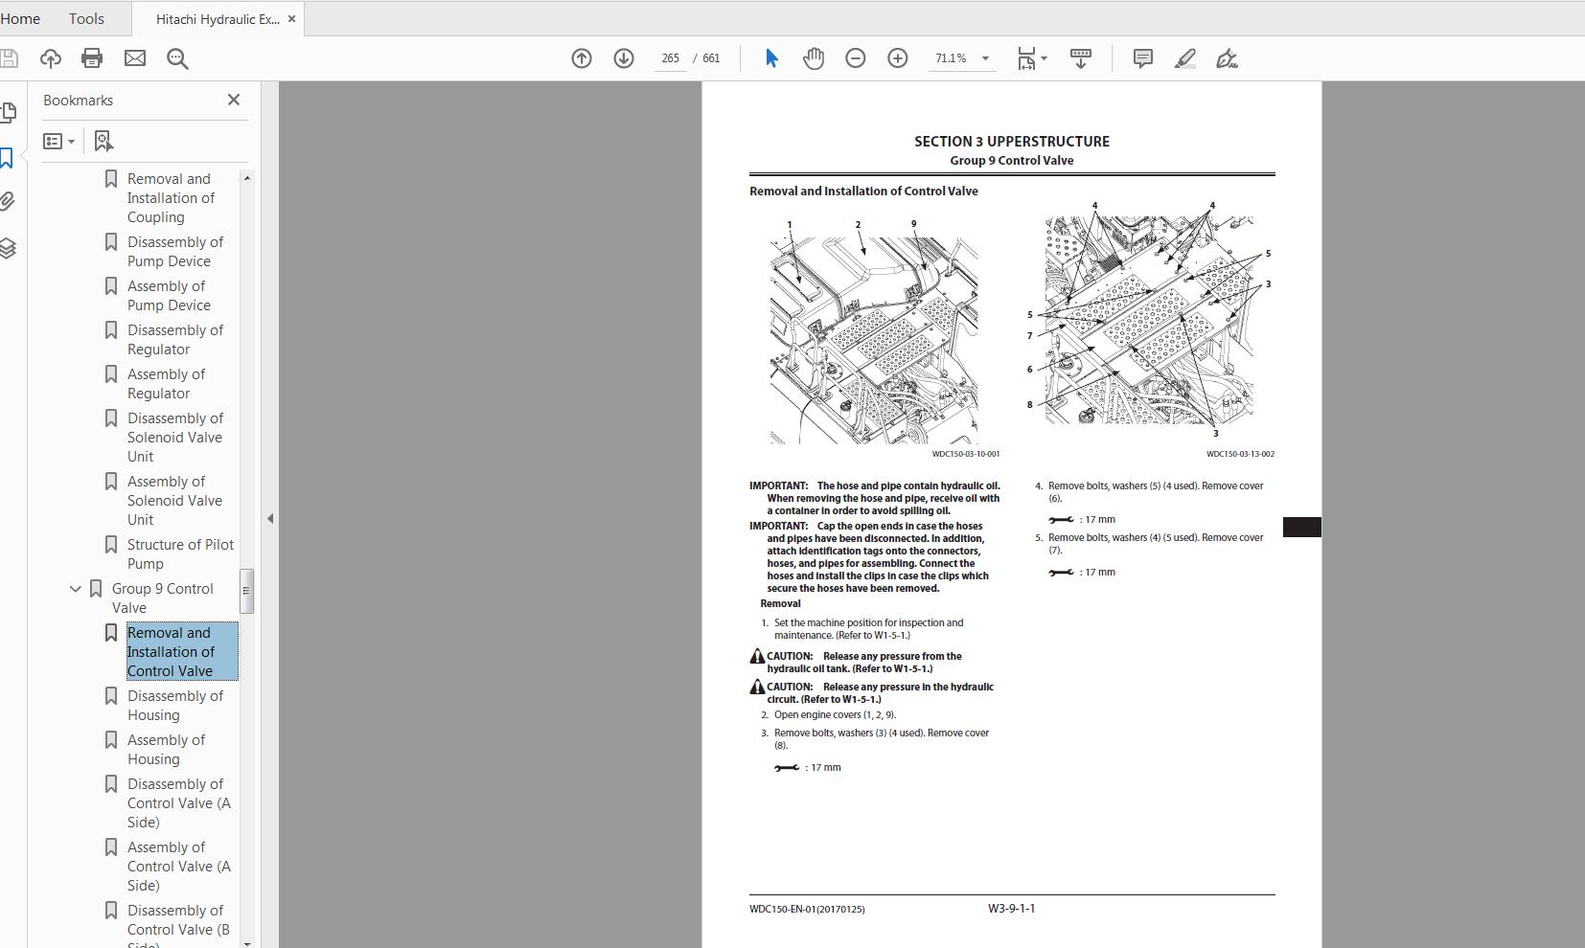Open the Add comment tool
1585x948 pixels.
point(1142,58)
